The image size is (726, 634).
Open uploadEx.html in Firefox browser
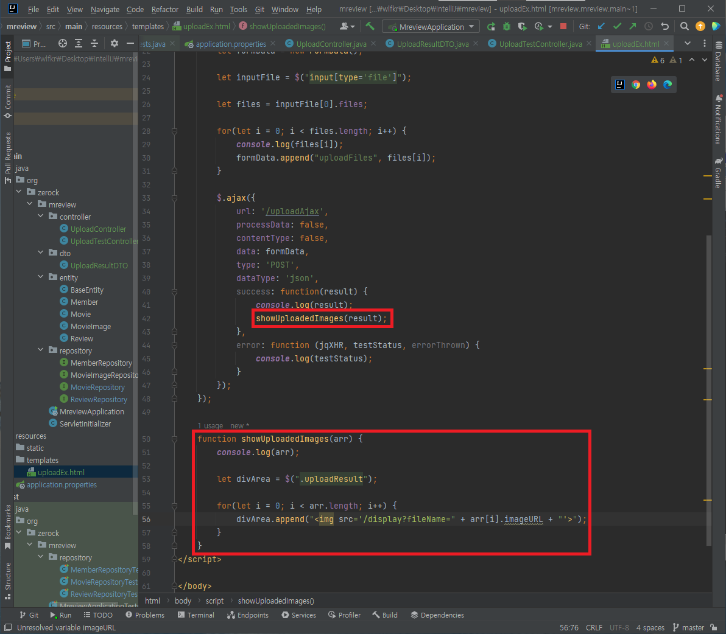click(652, 84)
